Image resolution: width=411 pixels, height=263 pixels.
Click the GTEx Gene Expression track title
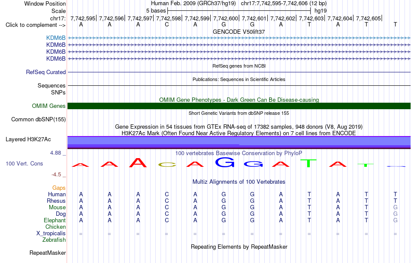[239, 127]
